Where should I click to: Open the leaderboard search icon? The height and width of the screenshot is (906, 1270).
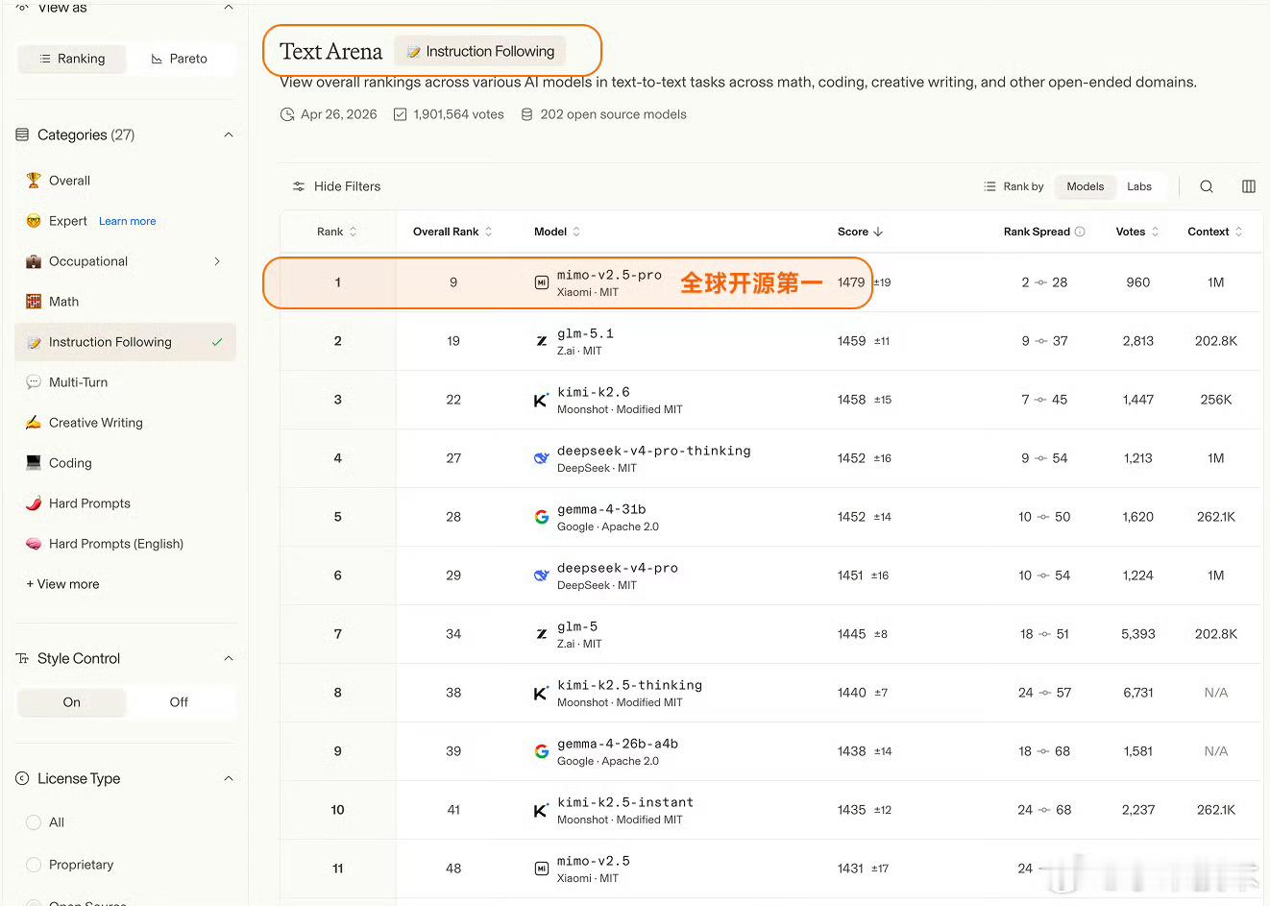click(x=1207, y=186)
